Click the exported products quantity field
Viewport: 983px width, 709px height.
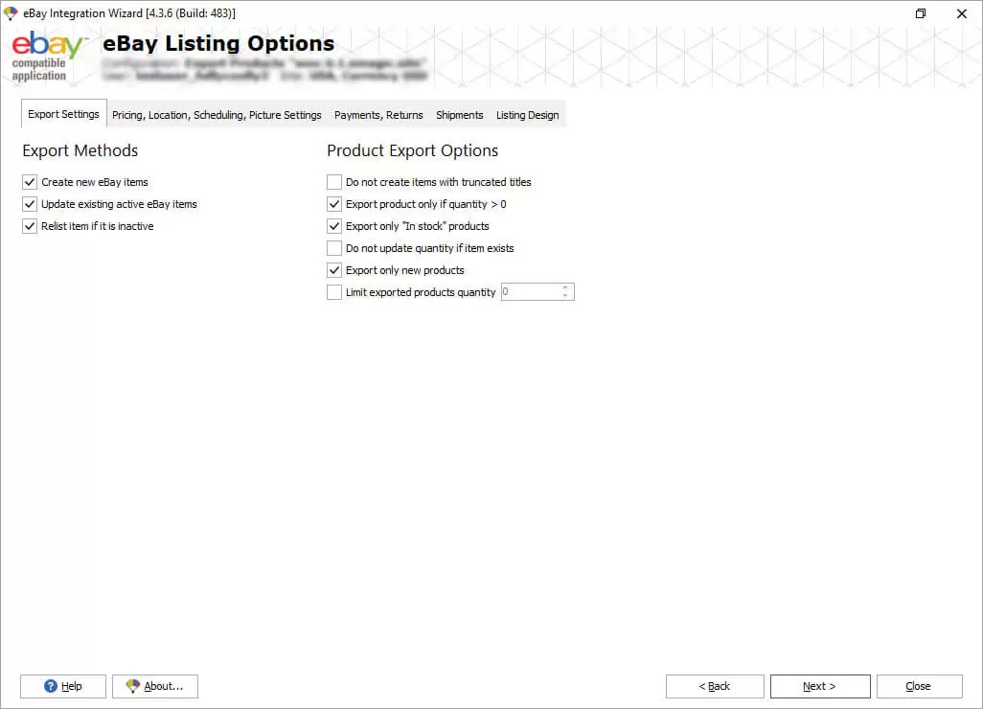(529, 292)
